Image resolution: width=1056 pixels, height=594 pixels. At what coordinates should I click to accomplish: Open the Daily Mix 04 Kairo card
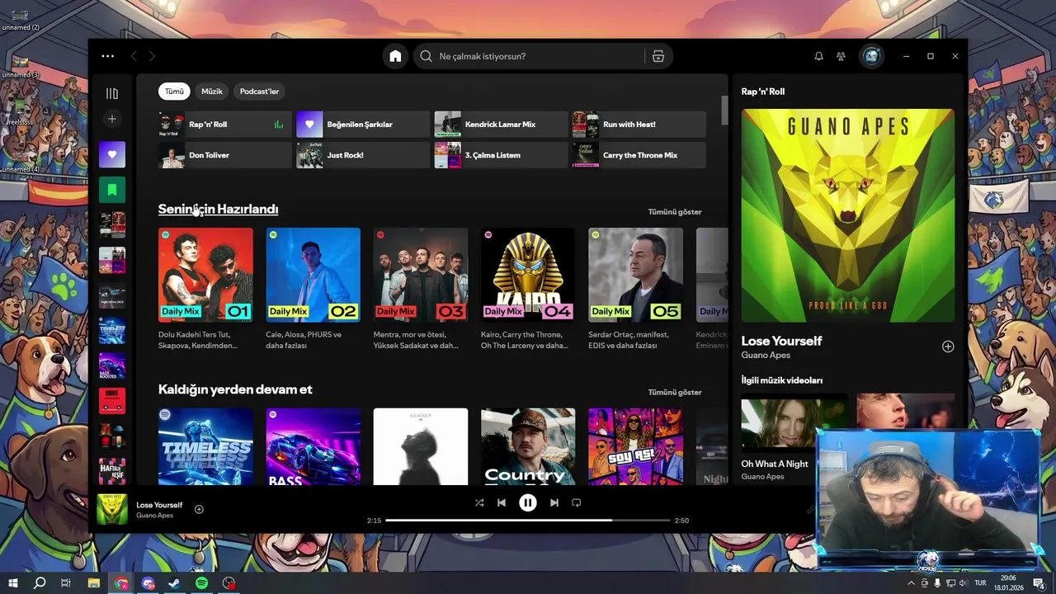pyautogui.click(x=528, y=290)
